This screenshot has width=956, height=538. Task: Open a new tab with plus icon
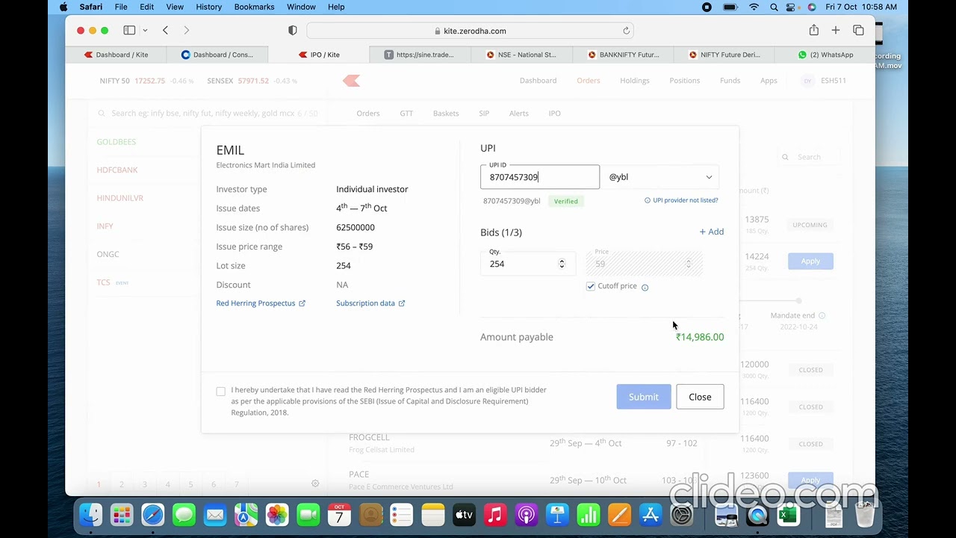tap(836, 31)
